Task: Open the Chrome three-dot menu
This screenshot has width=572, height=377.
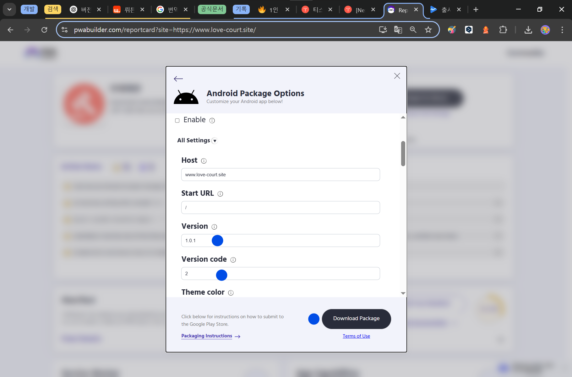Action: (x=562, y=30)
